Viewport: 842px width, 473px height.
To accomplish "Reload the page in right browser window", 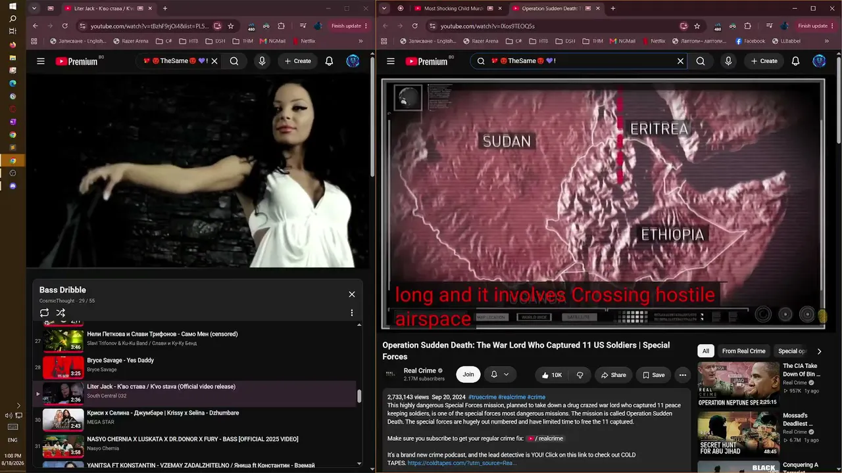I will (414, 26).
